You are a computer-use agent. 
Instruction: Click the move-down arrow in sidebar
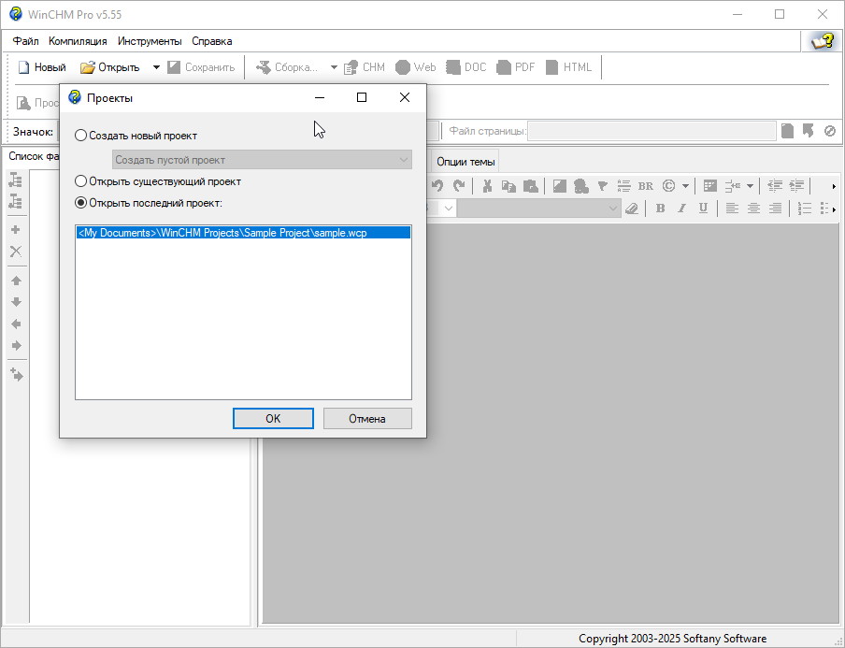pyautogui.click(x=16, y=302)
